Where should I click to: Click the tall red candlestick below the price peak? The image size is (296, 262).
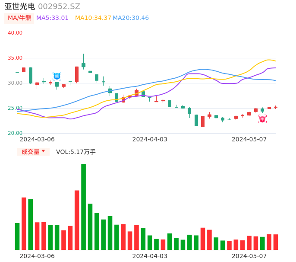coord(77,74)
